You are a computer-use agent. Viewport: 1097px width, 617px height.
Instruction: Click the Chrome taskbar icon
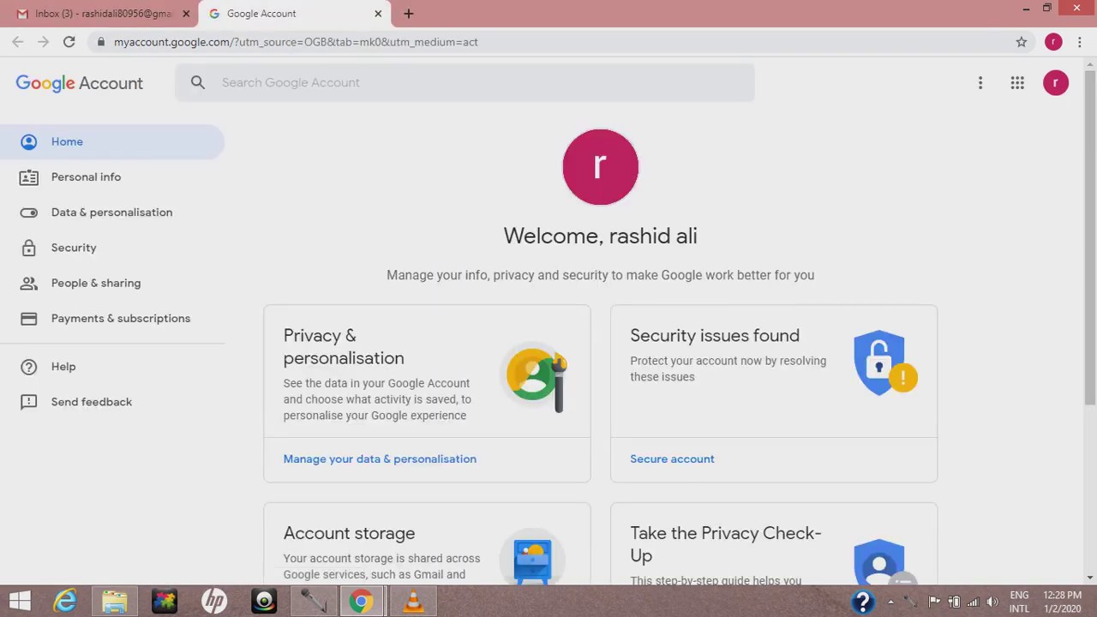(362, 601)
